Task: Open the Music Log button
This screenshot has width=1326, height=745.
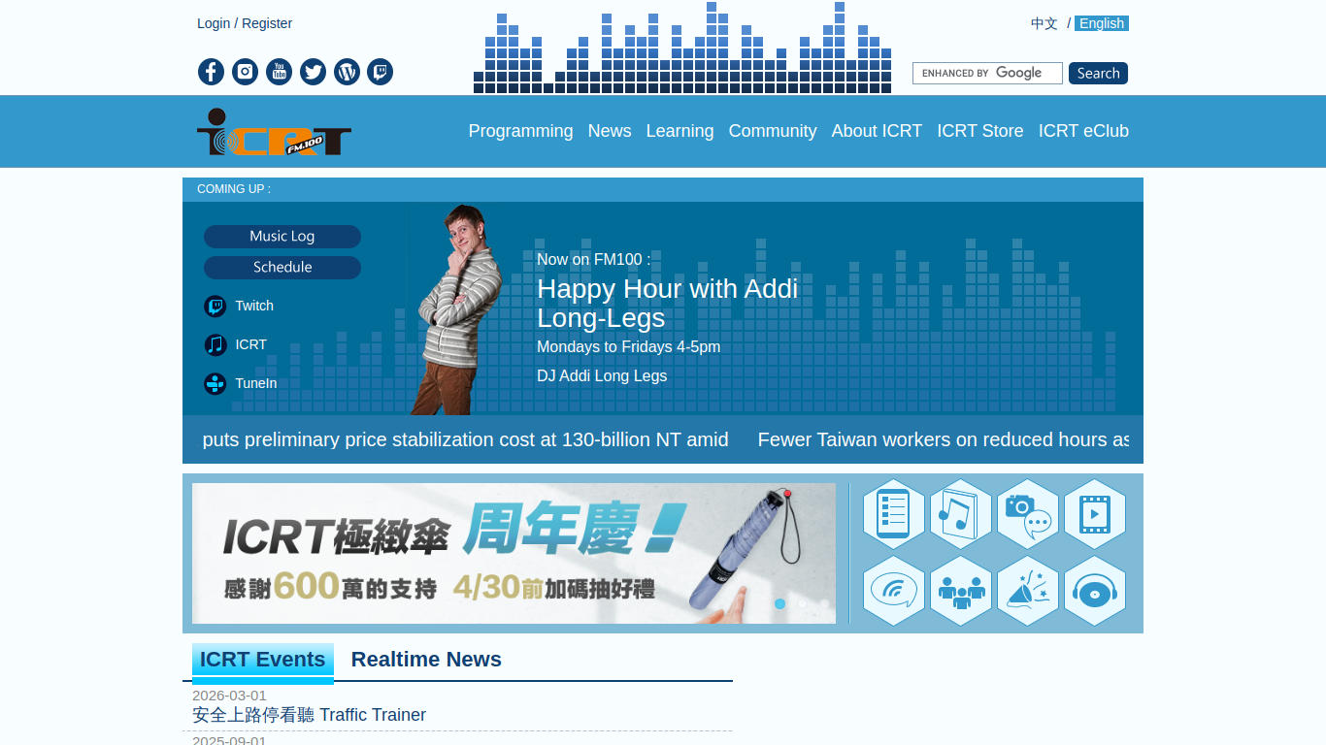Action: pos(282,237)
